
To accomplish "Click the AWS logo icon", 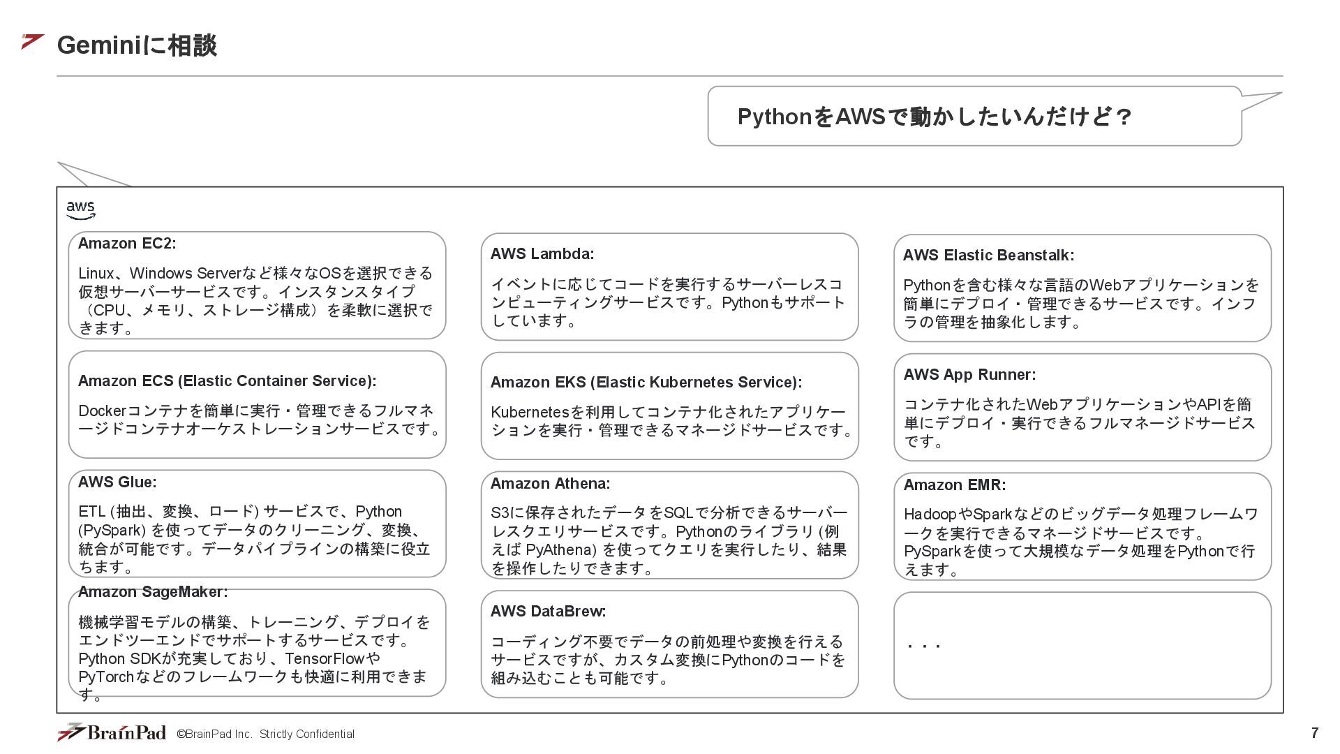I will click(80, 209).
